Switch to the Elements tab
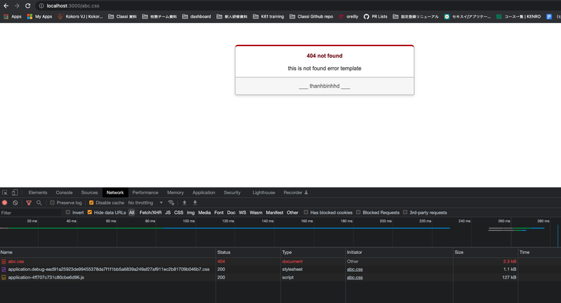Image resolution: width=561 pixels, height=303 pixels. [38, 192]
